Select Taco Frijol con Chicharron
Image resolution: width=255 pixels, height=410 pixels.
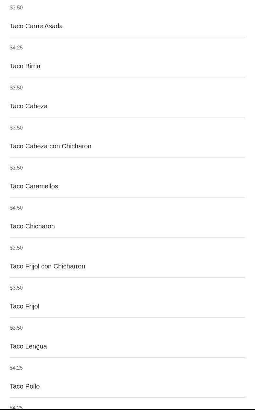(47, 266)
